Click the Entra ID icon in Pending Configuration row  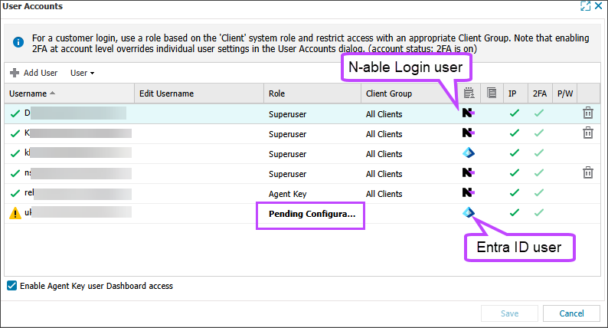coord(468,213)
